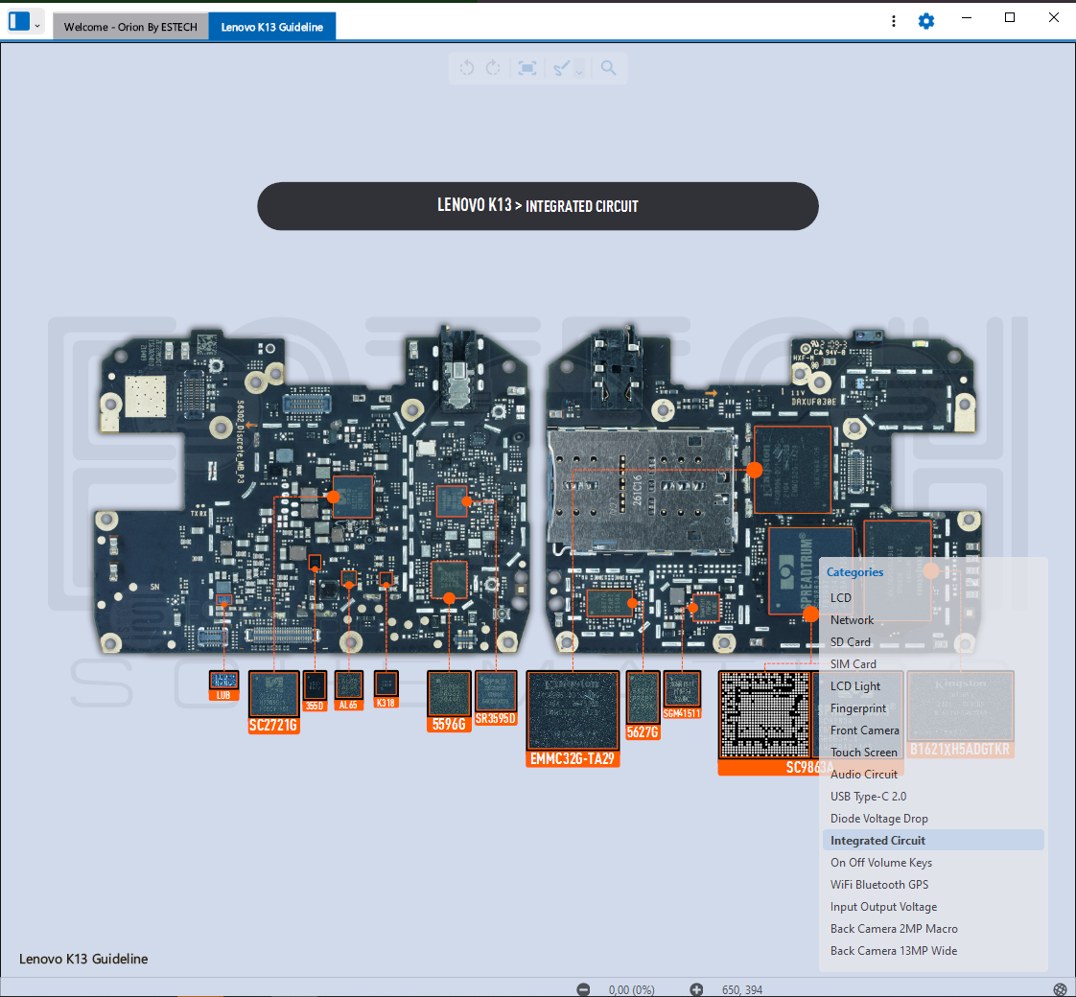Click the K318 chip thumbnail

point(386,689)
